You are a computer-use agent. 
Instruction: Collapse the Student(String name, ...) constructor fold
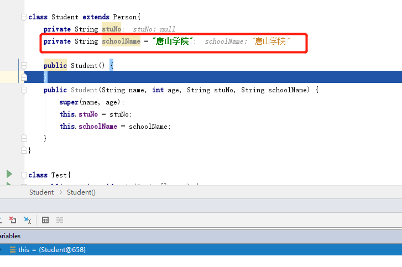click(x=24, y=90)
